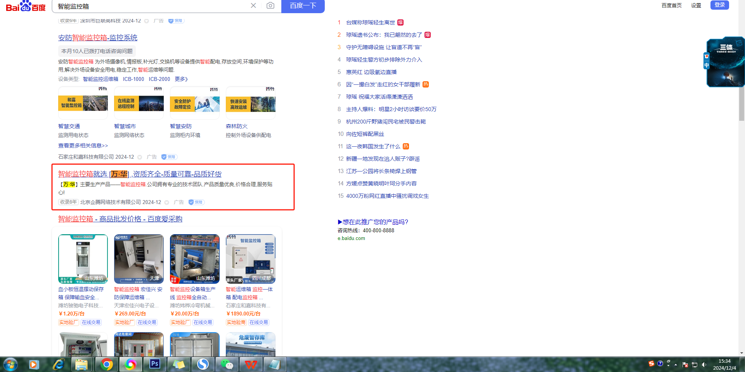Open the Windows Start menu
Viewport: 745px width, 372px height.
point(10,364)
